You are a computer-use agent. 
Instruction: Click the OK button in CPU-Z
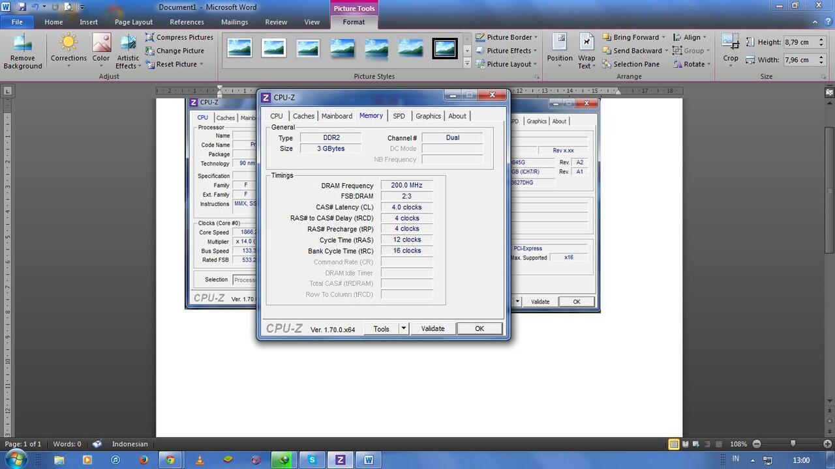click(x=479, y=329)
